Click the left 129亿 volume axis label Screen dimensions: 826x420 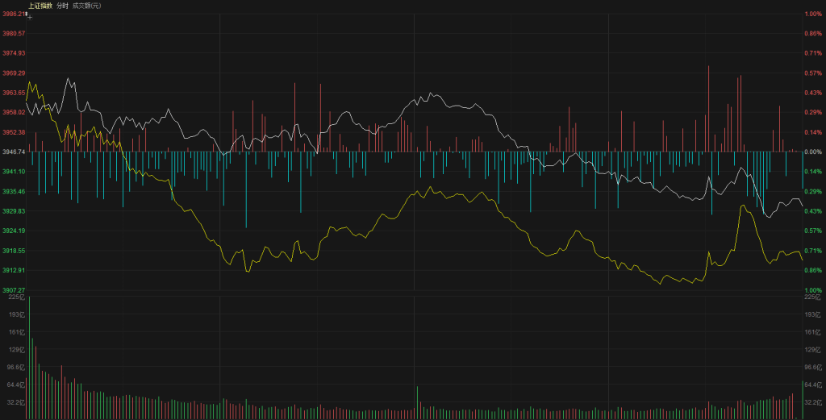tap(18, 349)
